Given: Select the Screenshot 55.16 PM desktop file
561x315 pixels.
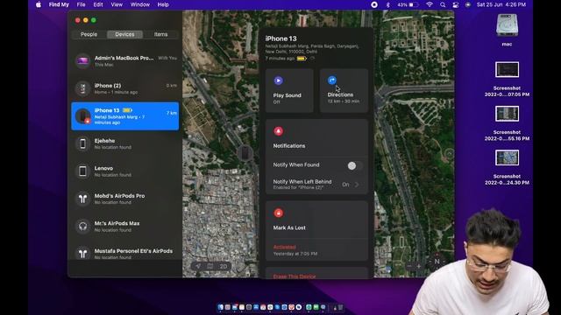Looking at the screenshot, I should (507, 114).
